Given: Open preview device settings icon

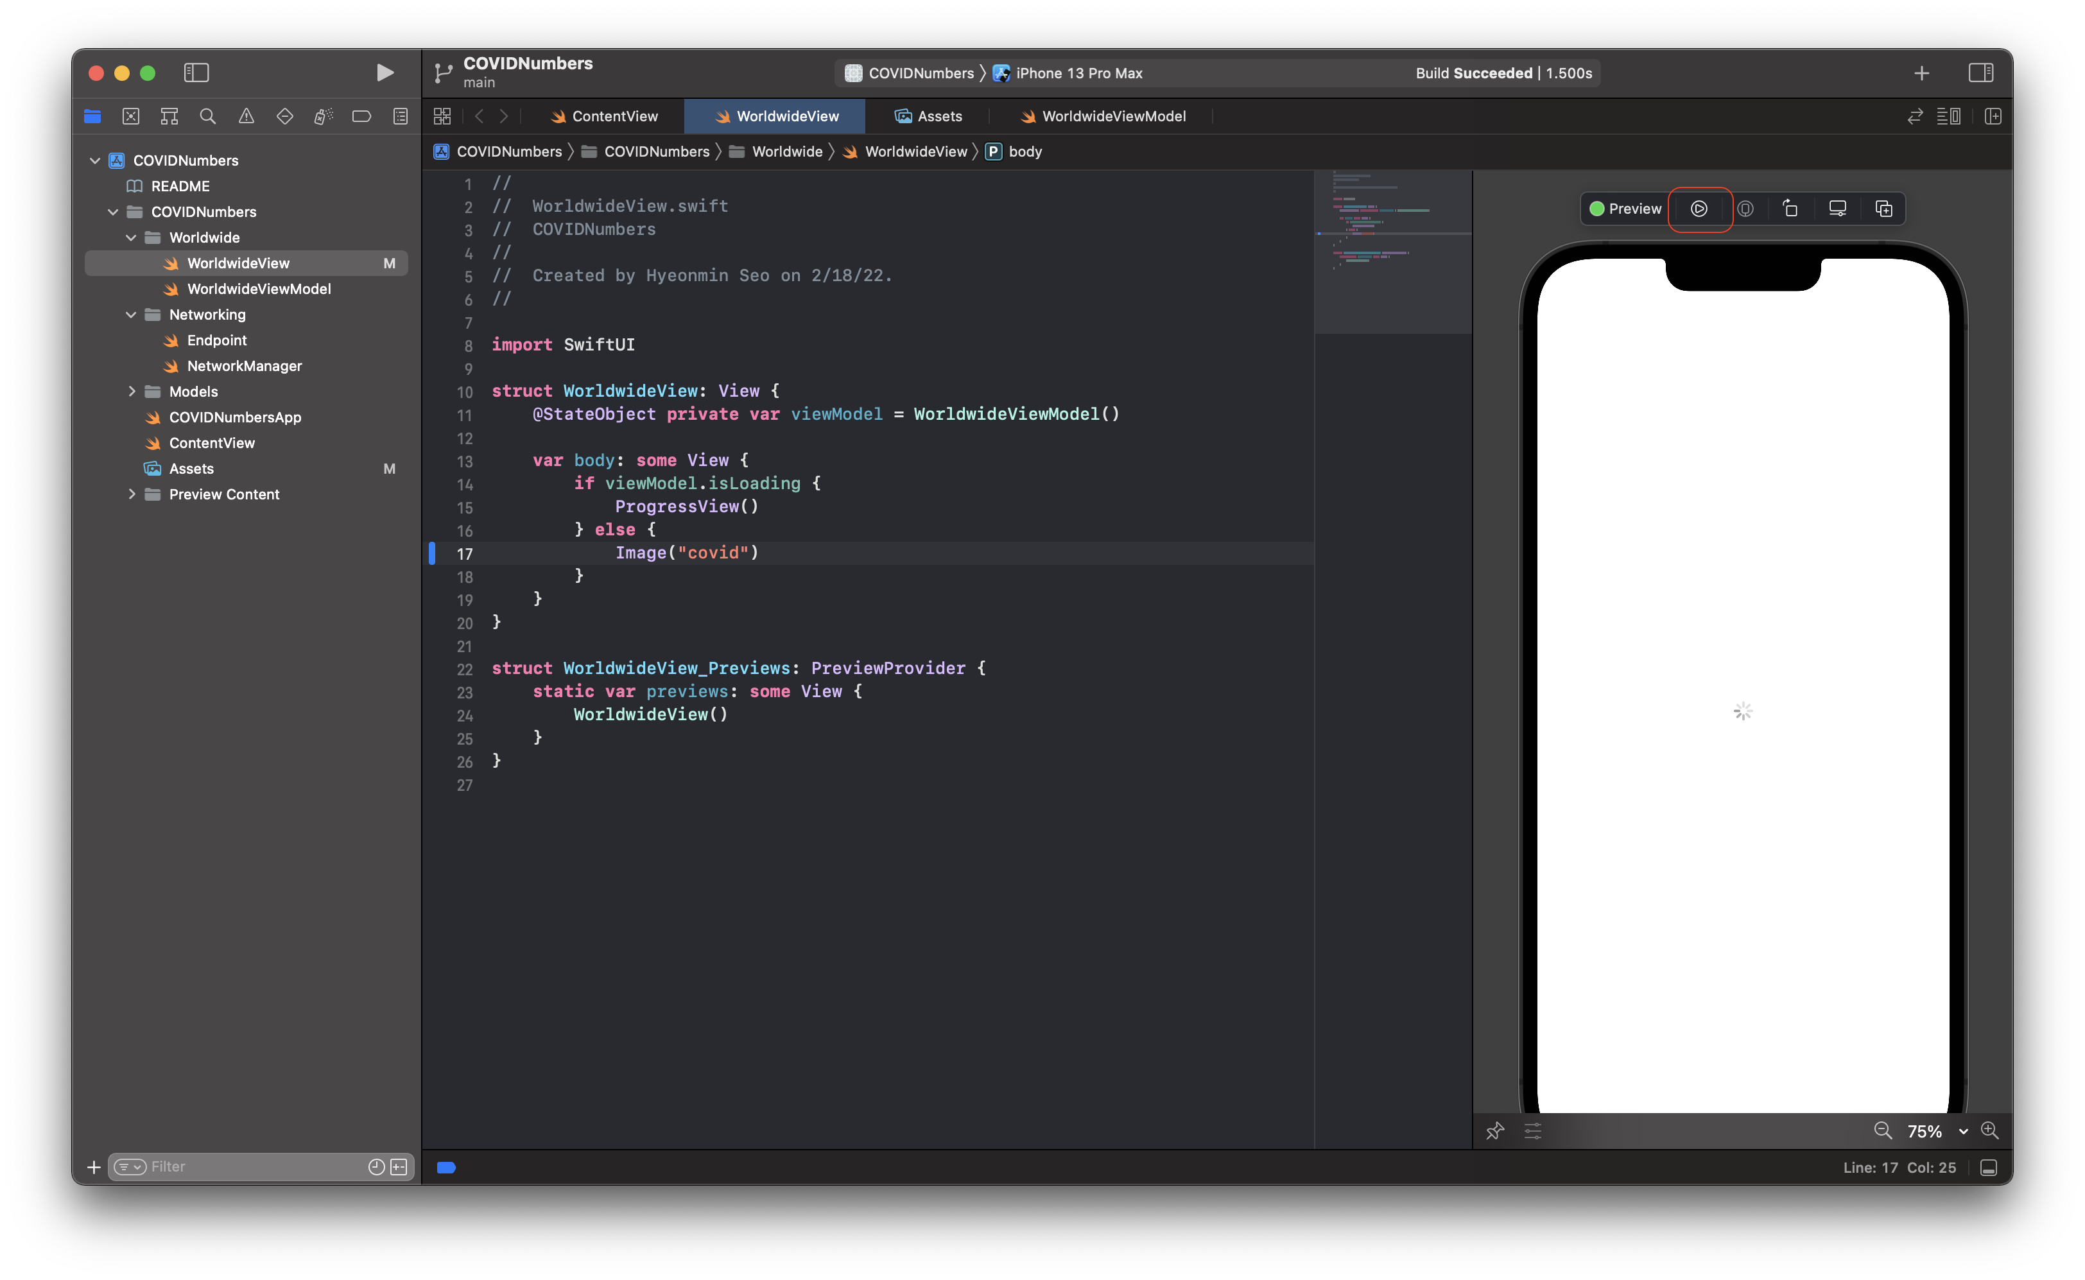Looking at the screenshot, I should pos(1837,208).
